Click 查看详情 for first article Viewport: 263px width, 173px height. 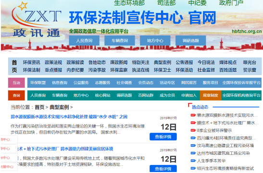pos(163,137)
